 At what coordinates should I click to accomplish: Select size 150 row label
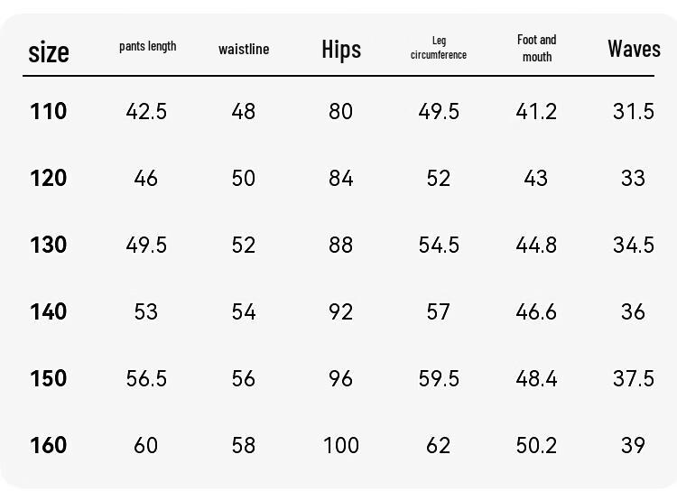pos(49,378)
